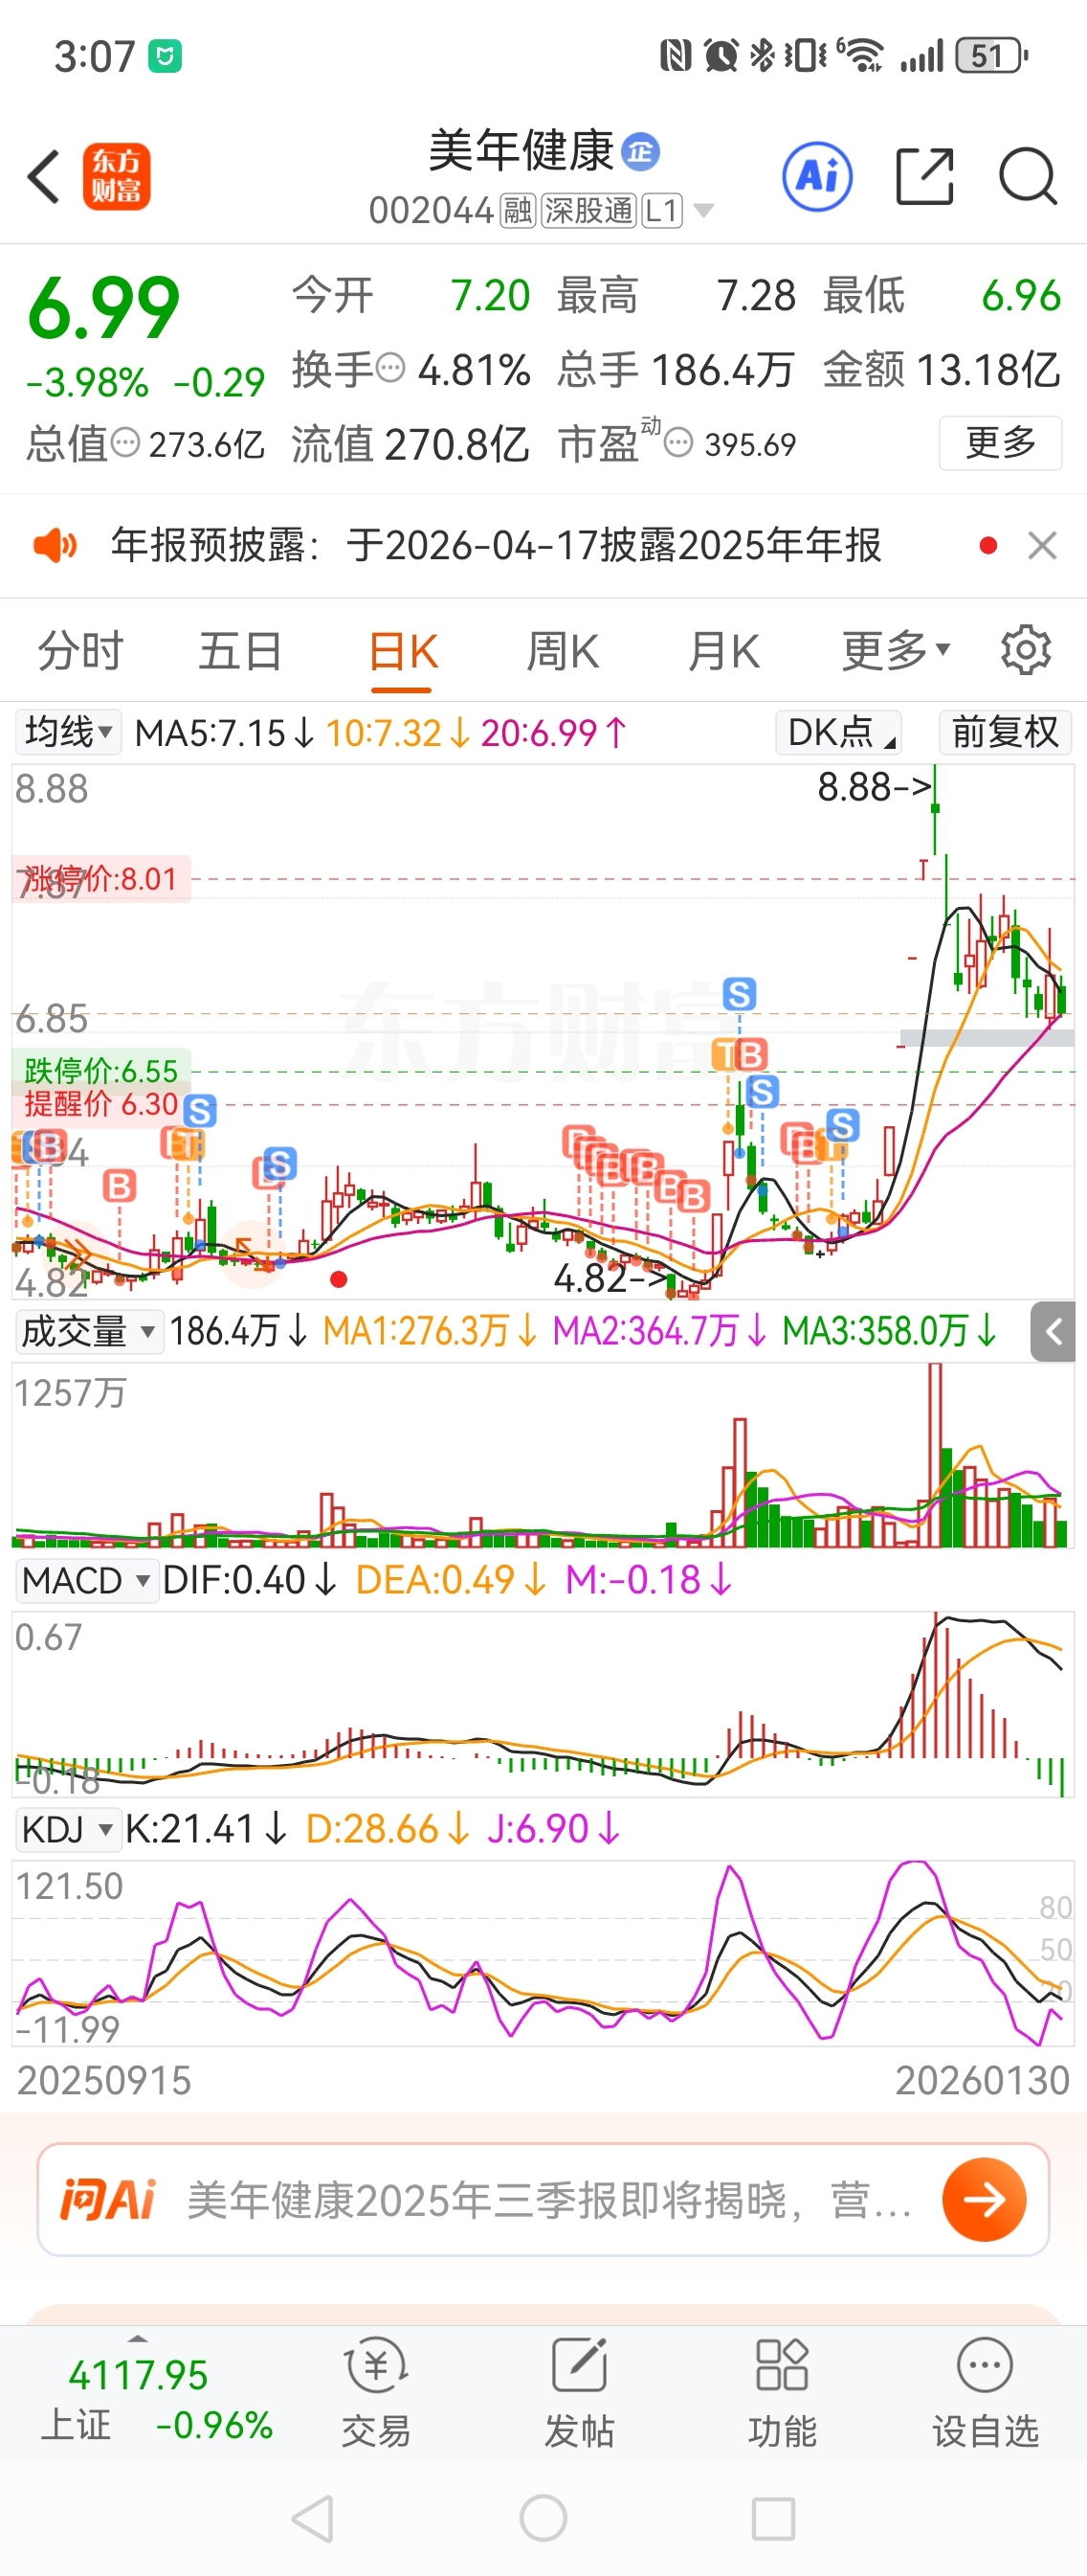Dismiss the announcement with X

(1042, 546)
